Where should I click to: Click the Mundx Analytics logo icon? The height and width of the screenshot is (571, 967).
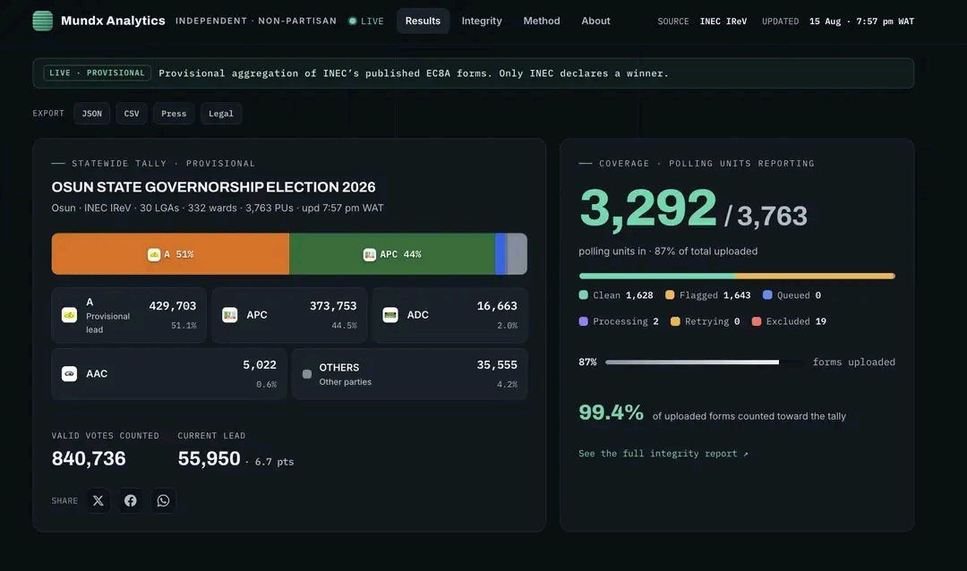(43, 21)
